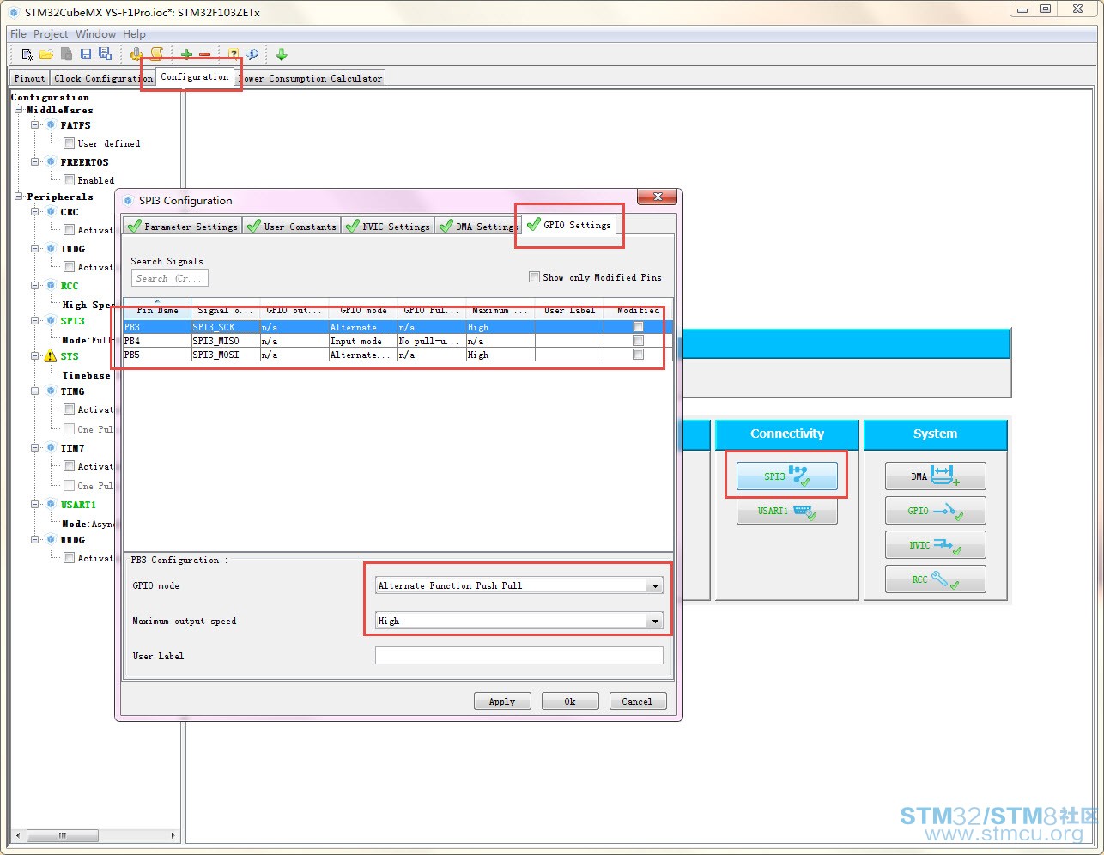The width and height of the screenshot is (1104, 855).
Task: Click the red minus toolbar icon
Action: tap(204, 54)
